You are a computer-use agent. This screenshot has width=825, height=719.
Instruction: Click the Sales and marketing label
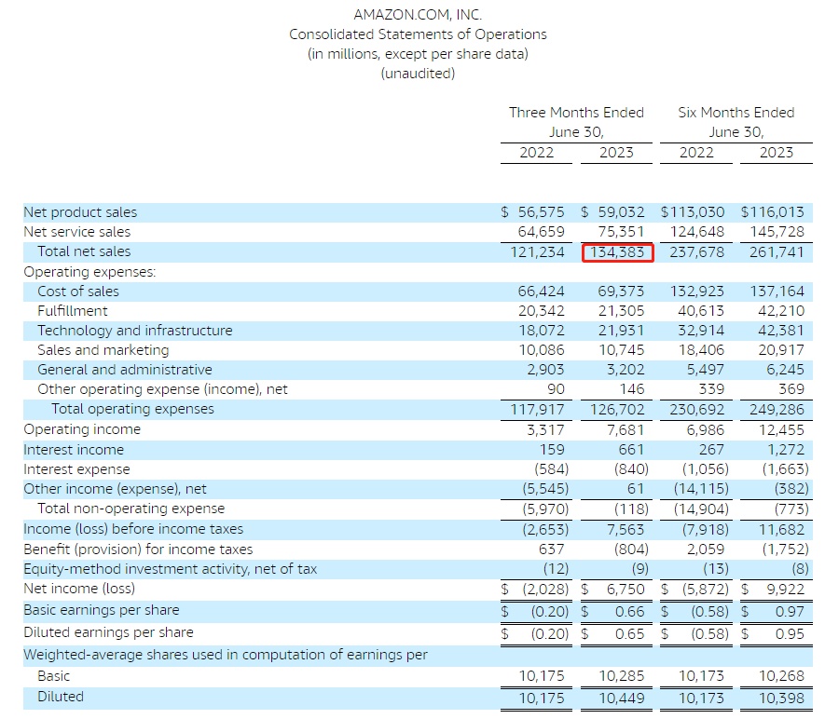(x=103, y=350)
